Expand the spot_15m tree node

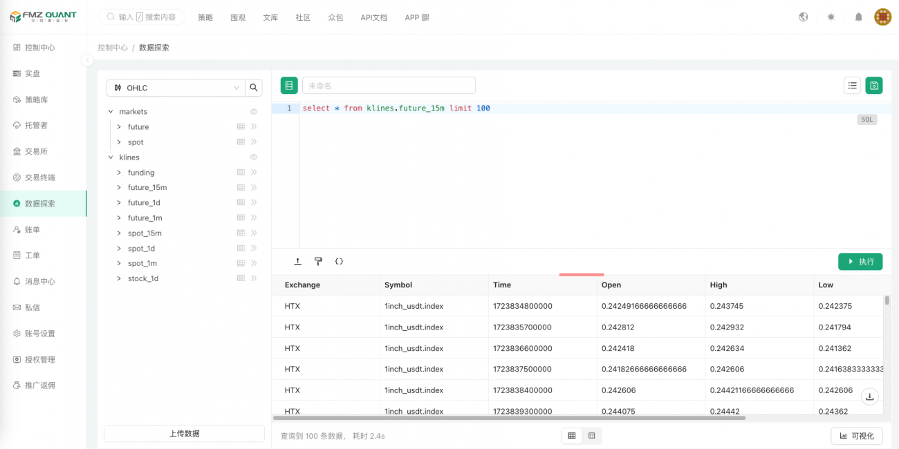(119, 233)
